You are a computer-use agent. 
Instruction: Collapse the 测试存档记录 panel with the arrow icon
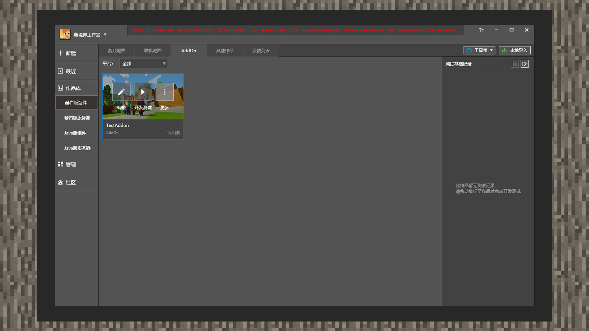(x=525, y=64)
